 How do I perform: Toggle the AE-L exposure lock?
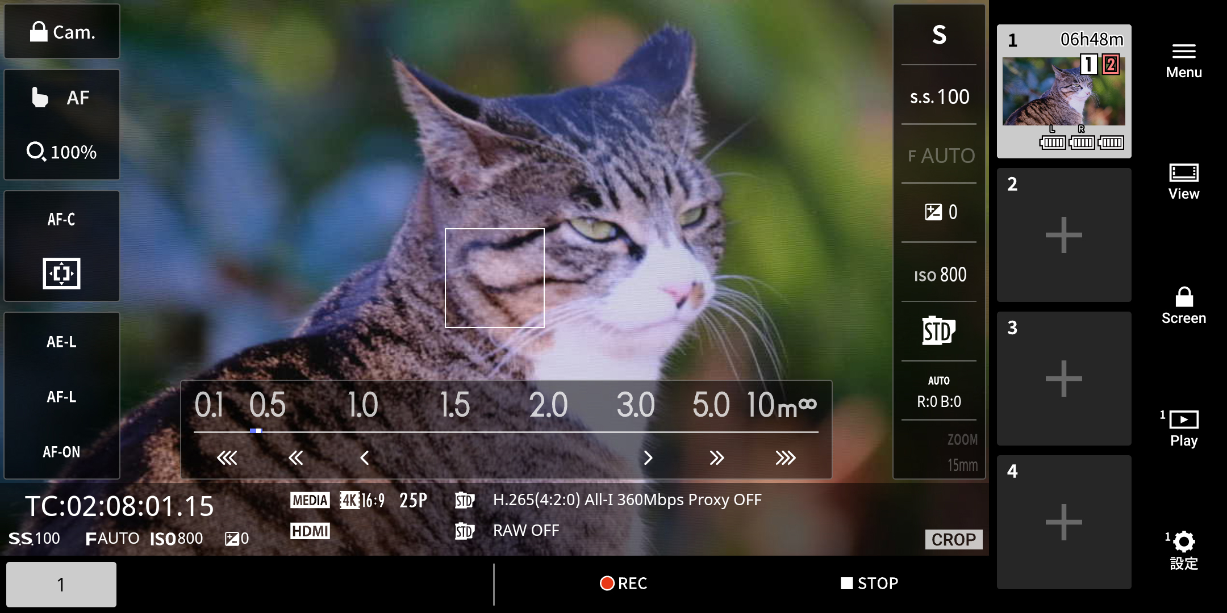[x=61, y=342]
